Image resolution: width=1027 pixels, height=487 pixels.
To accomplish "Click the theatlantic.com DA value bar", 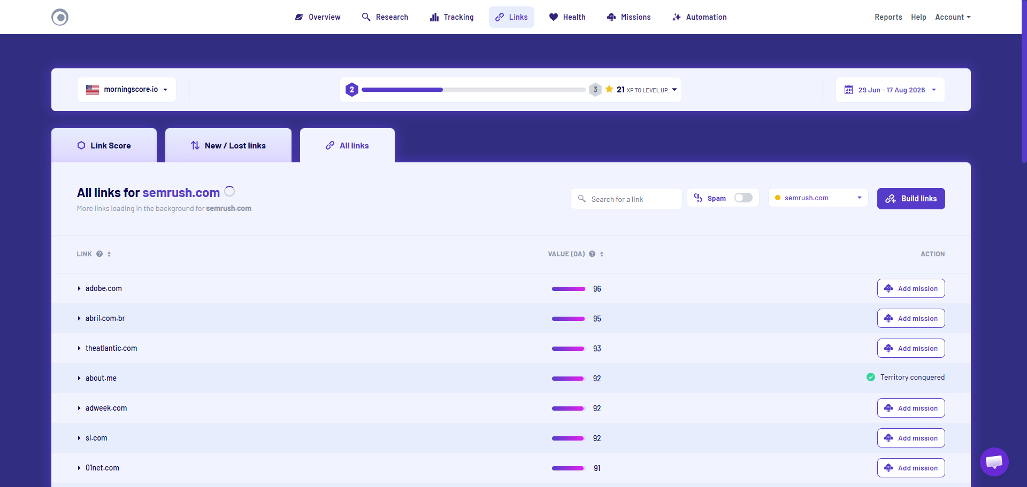I will point(568,349).
